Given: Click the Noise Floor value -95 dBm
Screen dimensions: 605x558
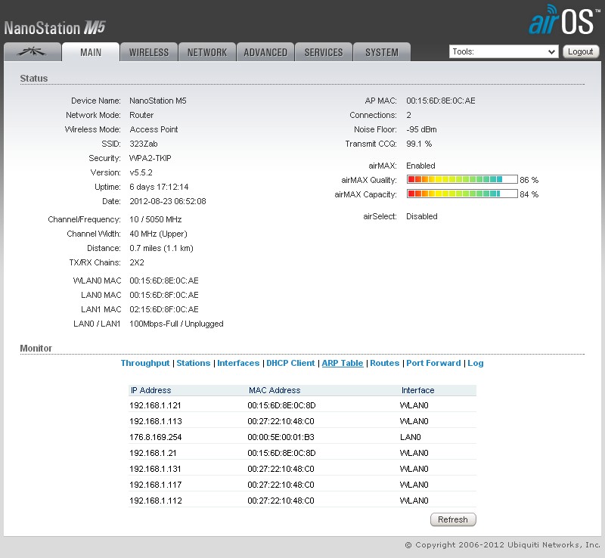Looking at the screenshot, I should point(421,129).
